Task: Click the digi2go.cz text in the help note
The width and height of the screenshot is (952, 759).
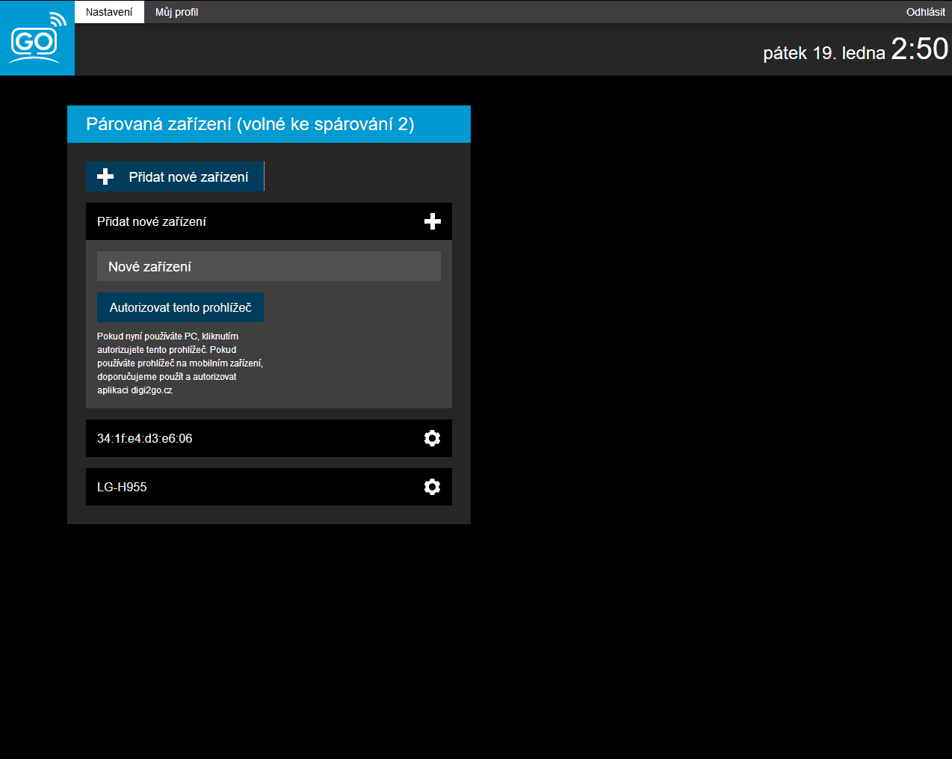Action: (x=152, y=390)
